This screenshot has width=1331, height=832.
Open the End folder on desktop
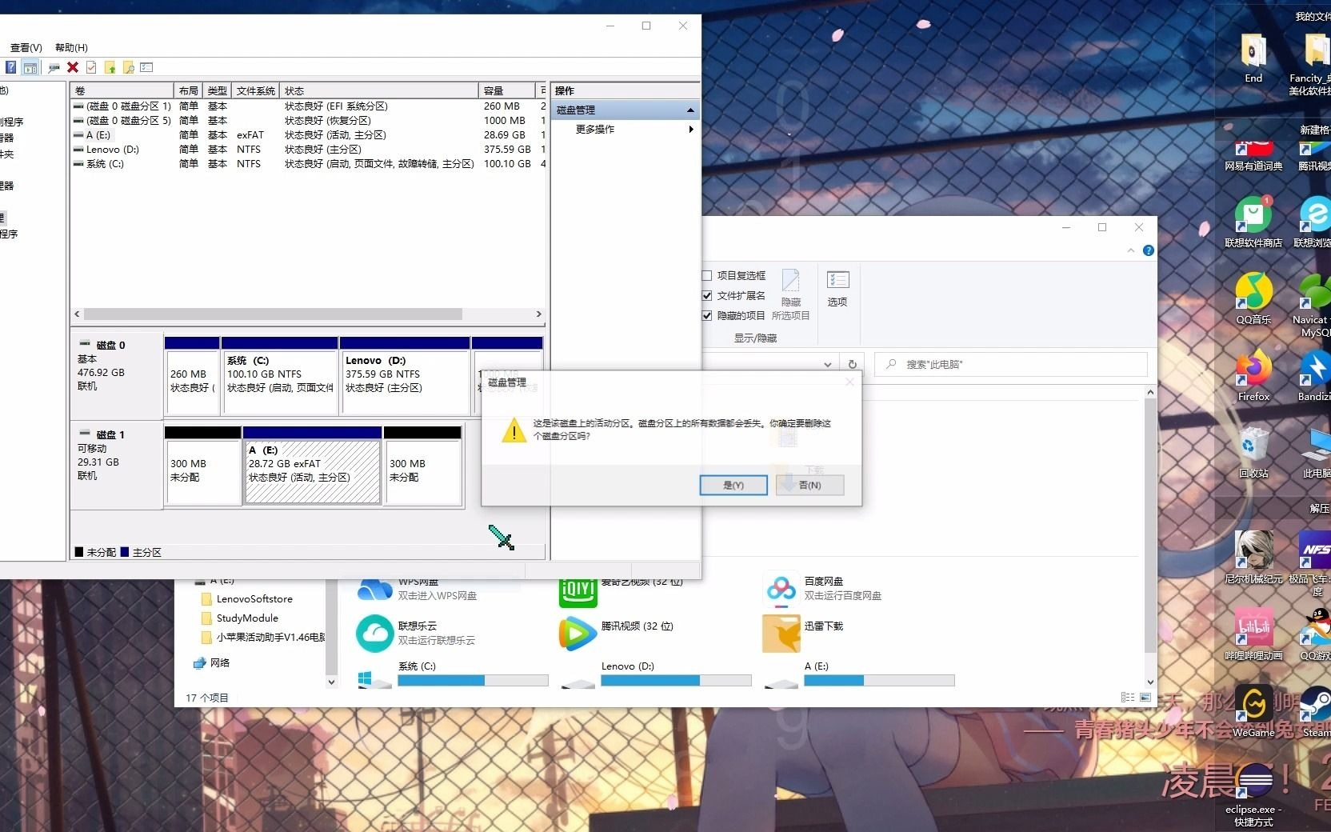tap(1253, 58)
